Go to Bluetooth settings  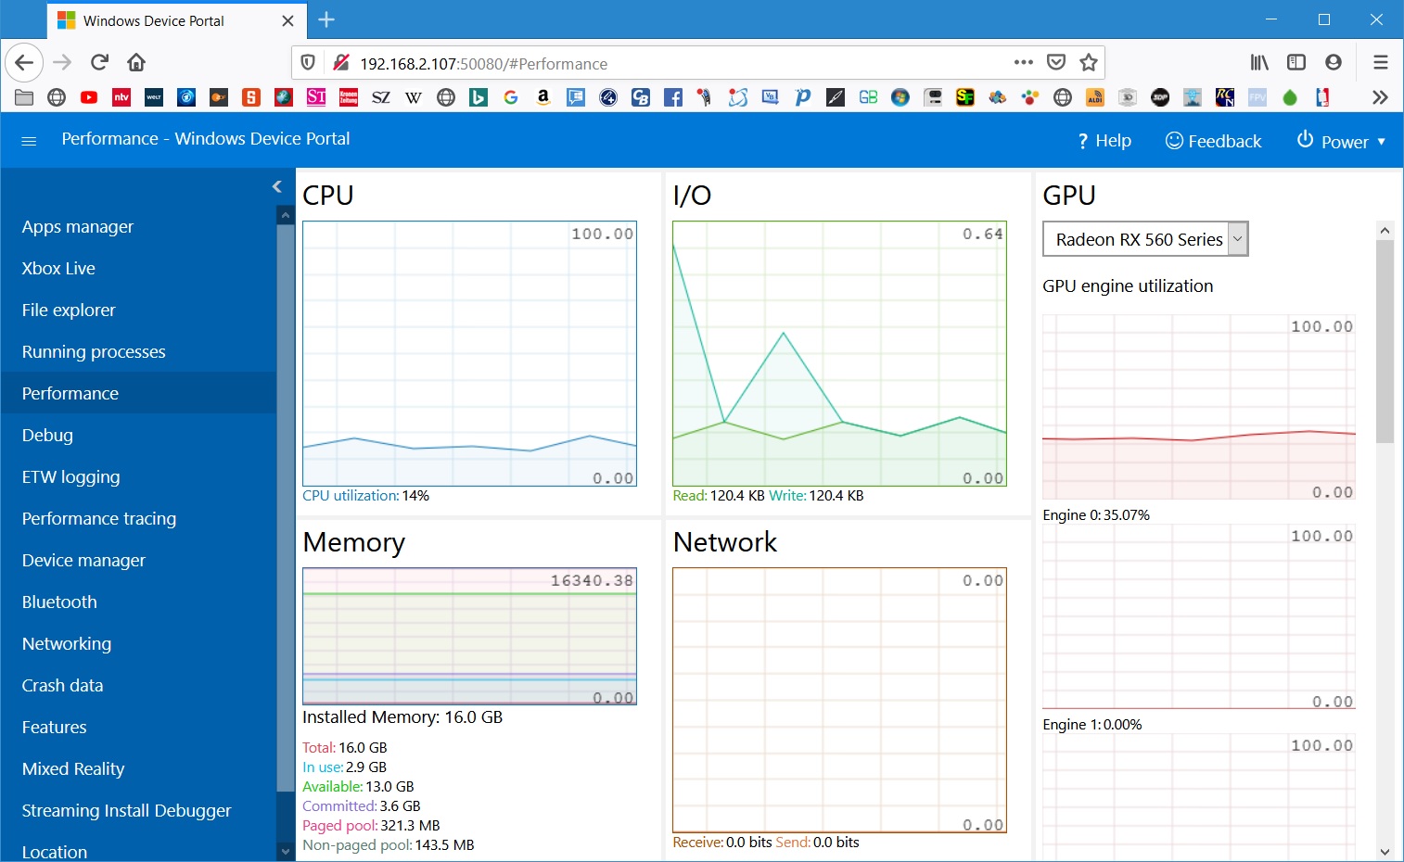click(x=59, y=602)
